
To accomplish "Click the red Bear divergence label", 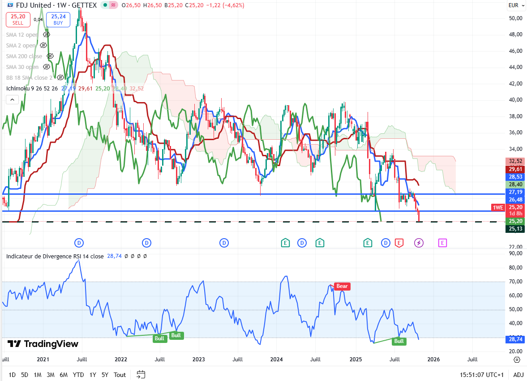I will coord(342,286).
